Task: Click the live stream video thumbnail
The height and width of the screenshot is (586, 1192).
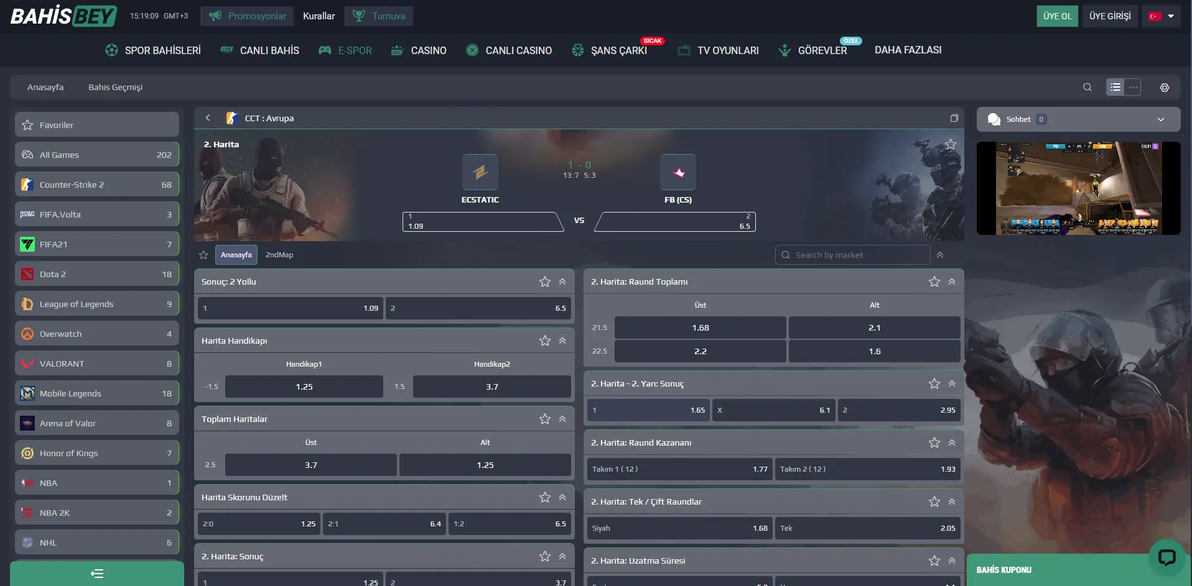Action: click(x=1078, y=188)
